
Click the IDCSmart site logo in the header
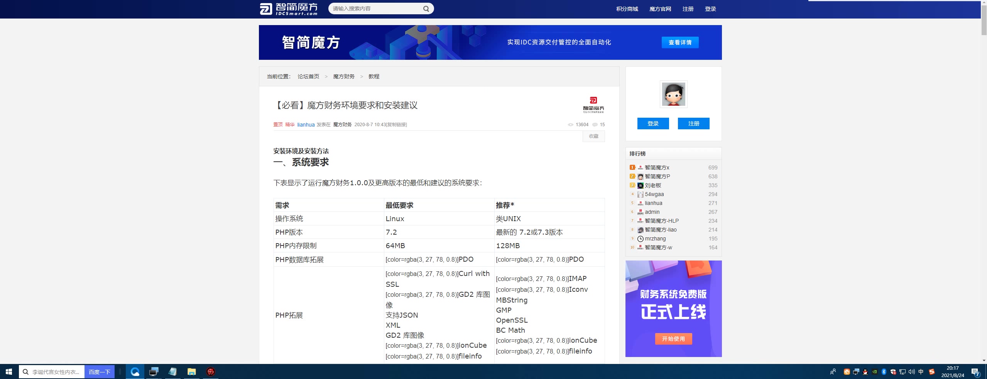289,9
